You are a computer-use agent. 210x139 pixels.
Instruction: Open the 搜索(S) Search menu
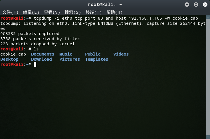coord(73,12)
